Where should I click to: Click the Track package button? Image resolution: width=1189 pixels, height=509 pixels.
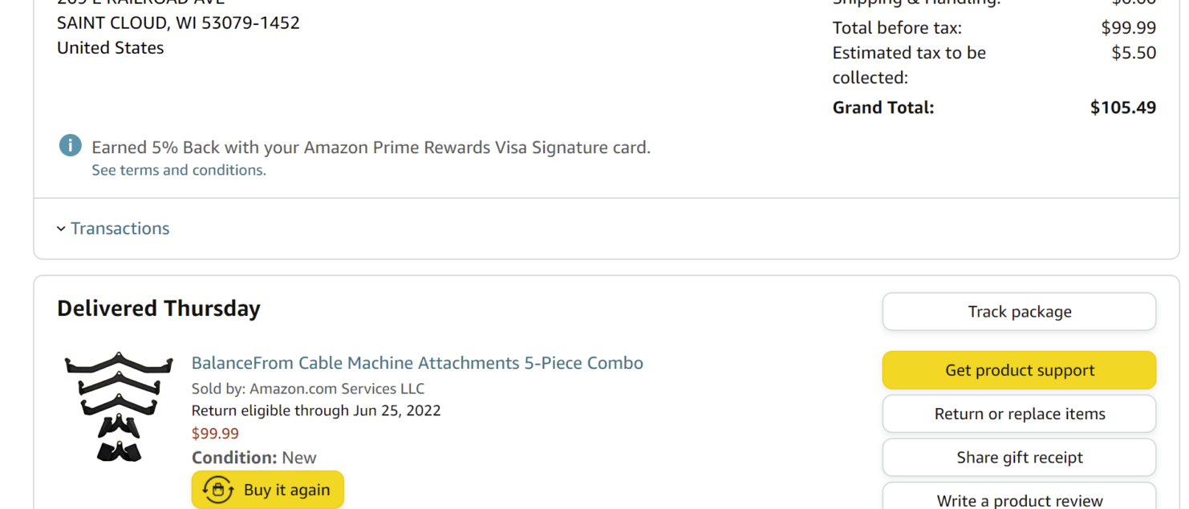[1019, 312]
